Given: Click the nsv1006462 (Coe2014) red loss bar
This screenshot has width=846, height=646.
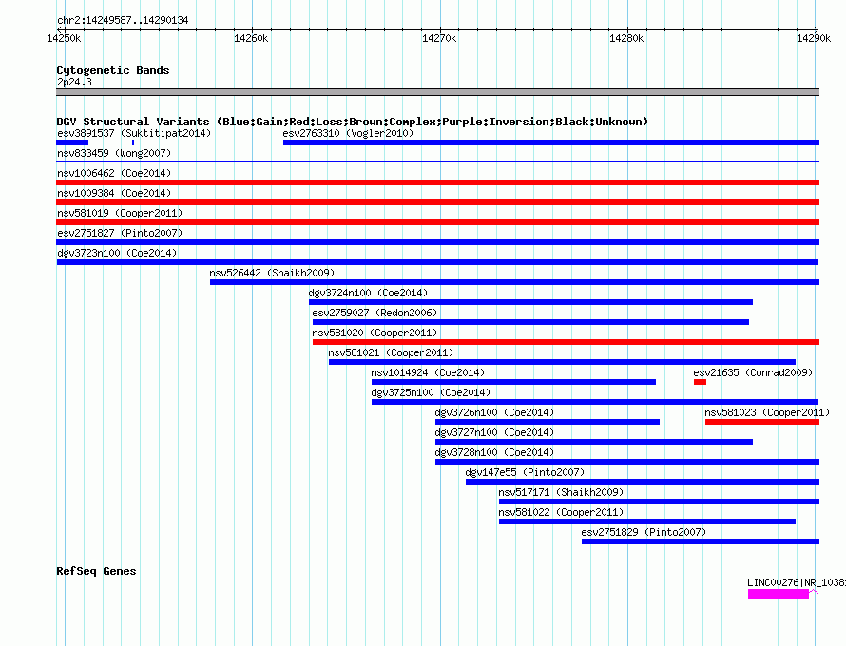Looking at the screenshot, I should point(437,182).
